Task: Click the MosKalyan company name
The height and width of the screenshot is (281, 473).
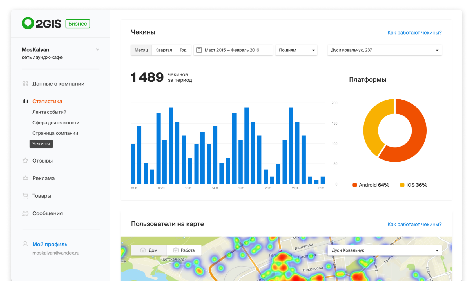Action: (x=35, y=50)
